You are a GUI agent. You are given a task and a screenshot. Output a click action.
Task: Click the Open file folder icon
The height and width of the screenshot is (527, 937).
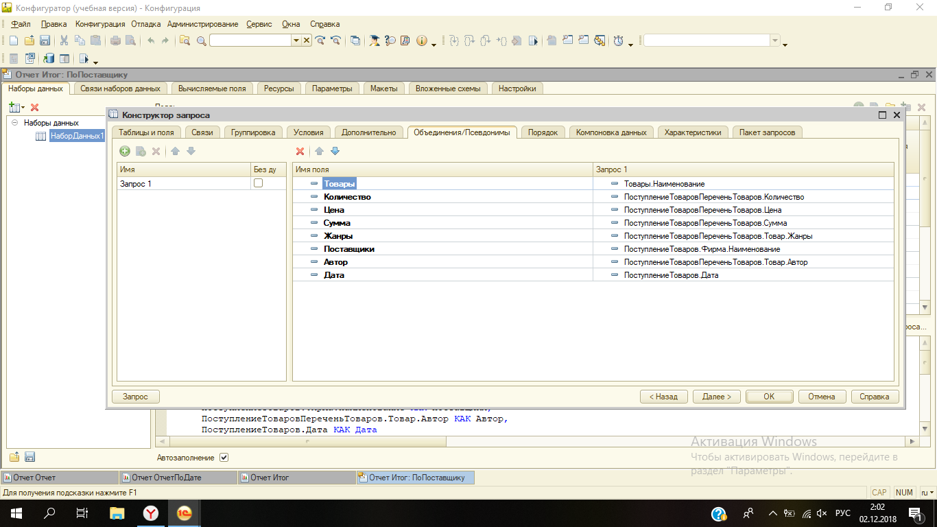[29, 40]
